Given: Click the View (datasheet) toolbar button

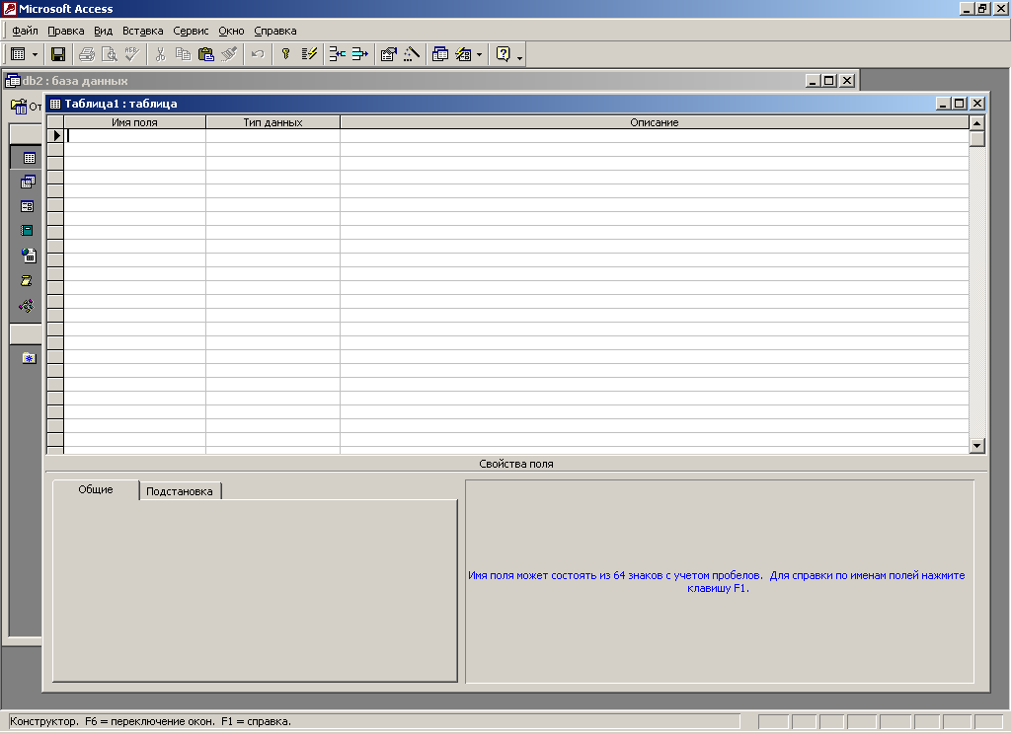Looking at the screenshot, I should coord(18,54).
